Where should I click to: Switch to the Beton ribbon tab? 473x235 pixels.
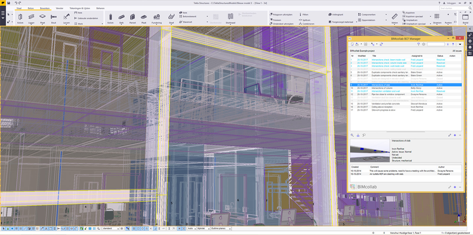pos(31,8)
